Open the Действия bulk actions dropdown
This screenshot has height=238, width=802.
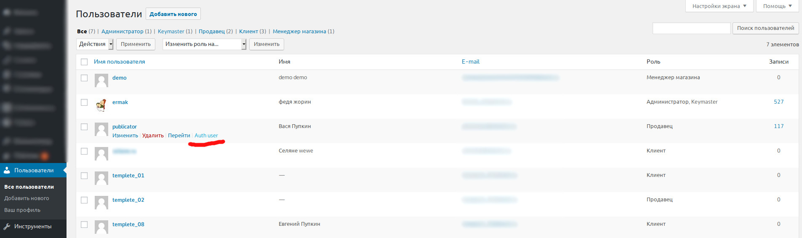[x=95, y=44]
